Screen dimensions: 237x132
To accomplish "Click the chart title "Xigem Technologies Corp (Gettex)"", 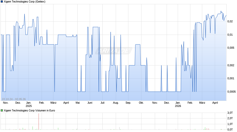I will (24, 2).
